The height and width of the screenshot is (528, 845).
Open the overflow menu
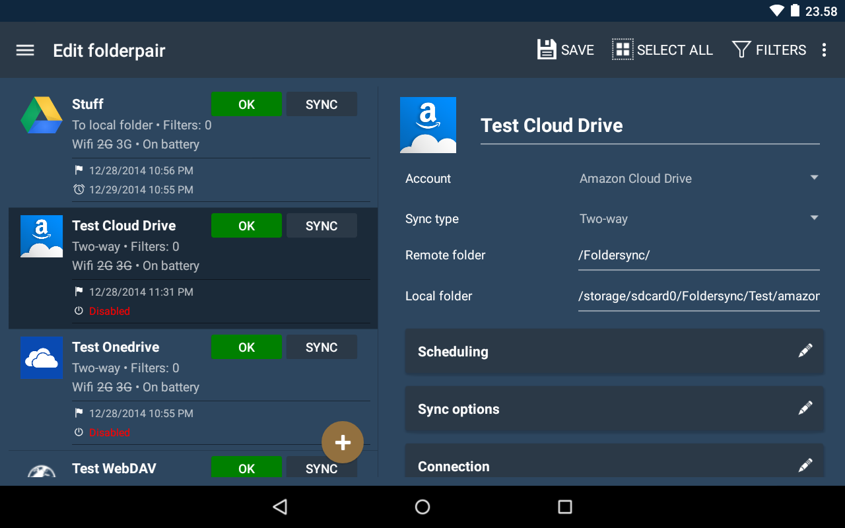pos(823,49)
